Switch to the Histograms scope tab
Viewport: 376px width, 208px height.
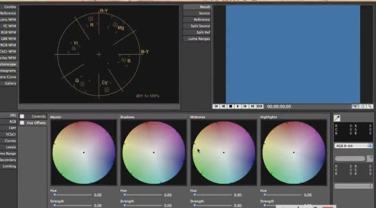[x=8, y=70]
